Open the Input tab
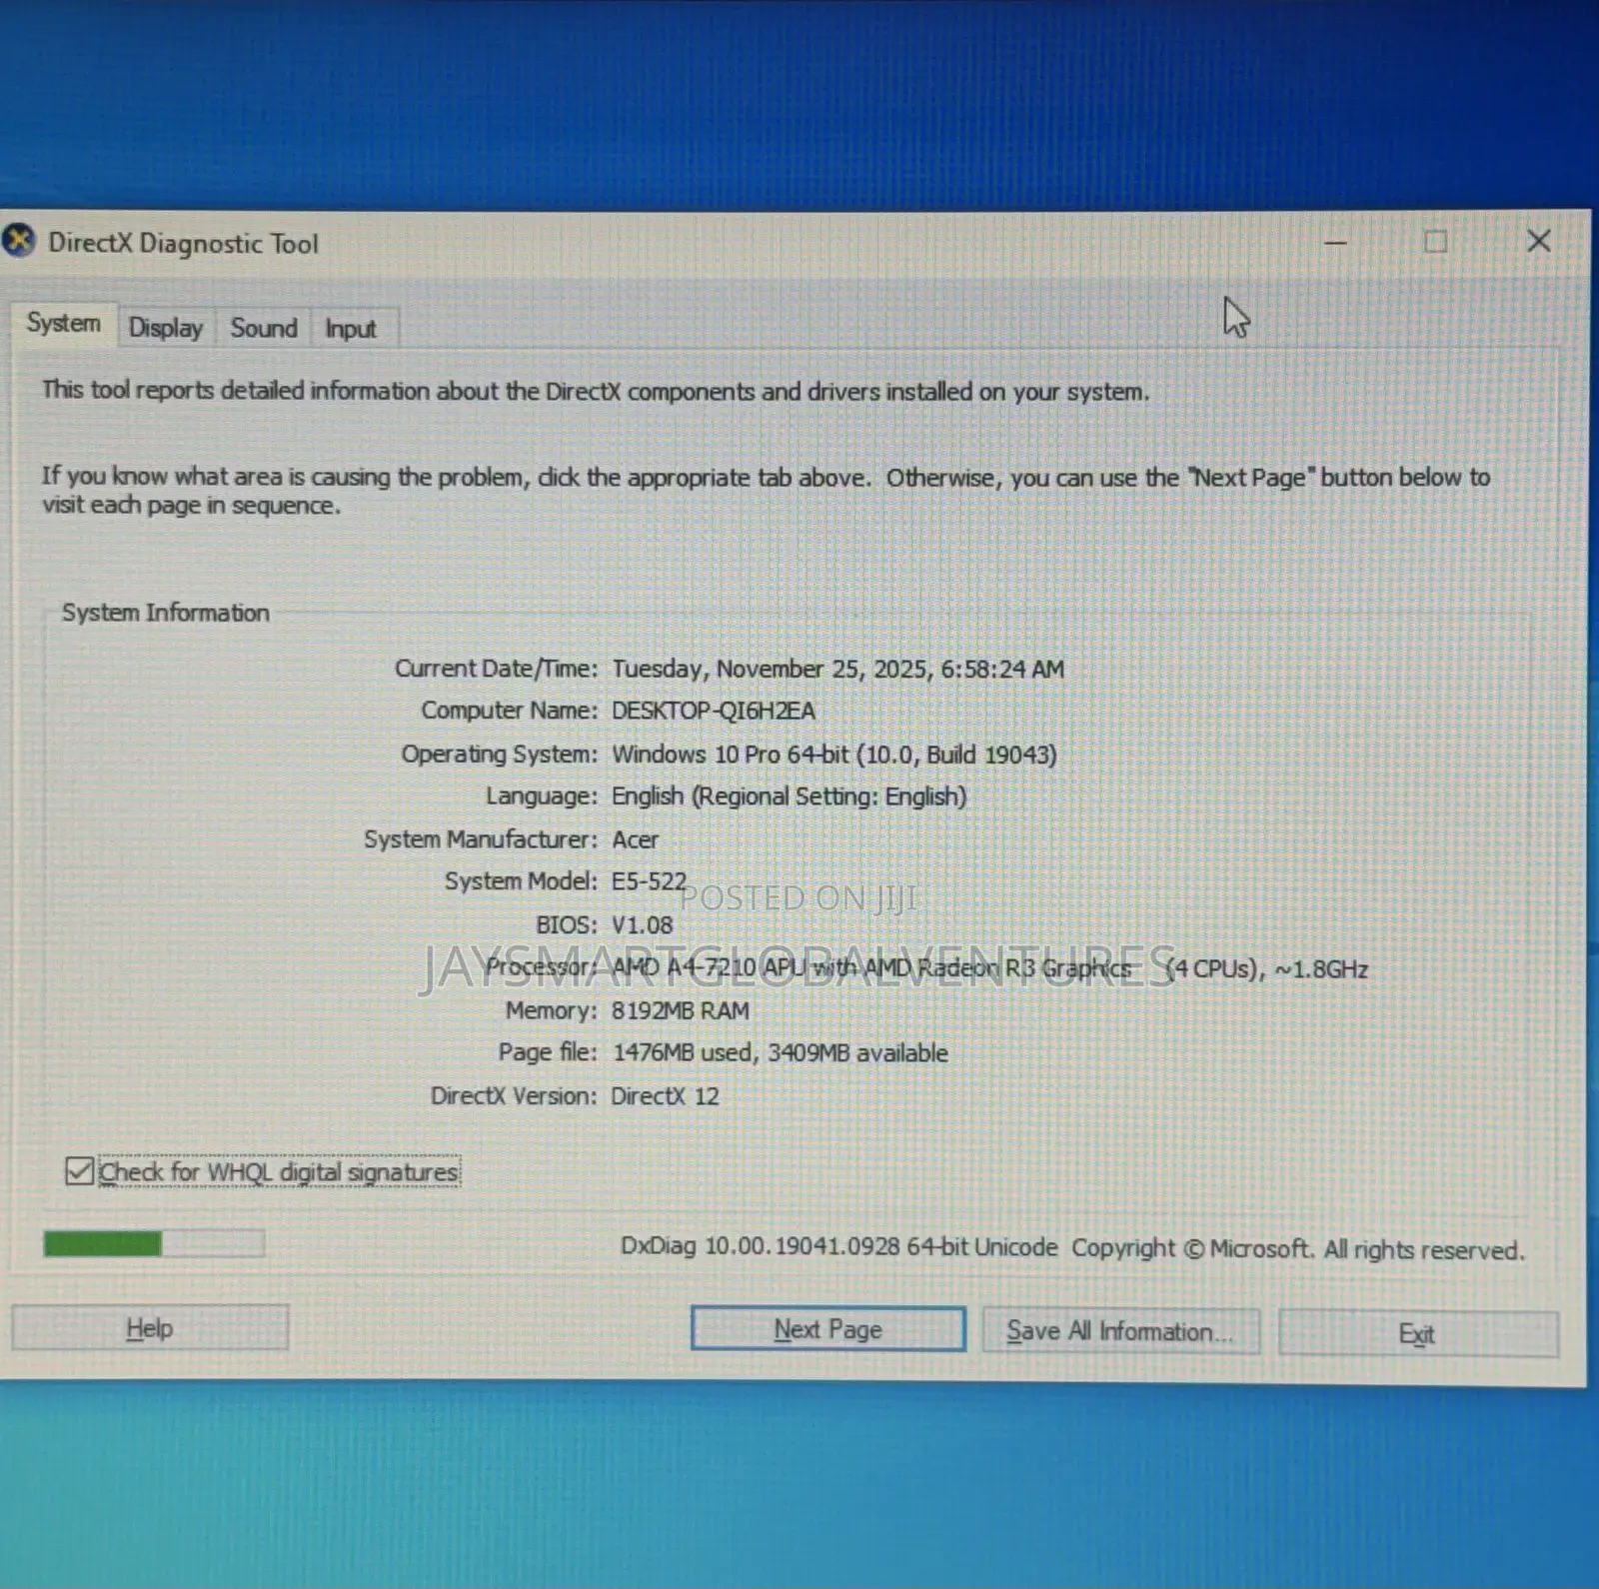Screen dimensions: 1599x1589 pos(351,329)
